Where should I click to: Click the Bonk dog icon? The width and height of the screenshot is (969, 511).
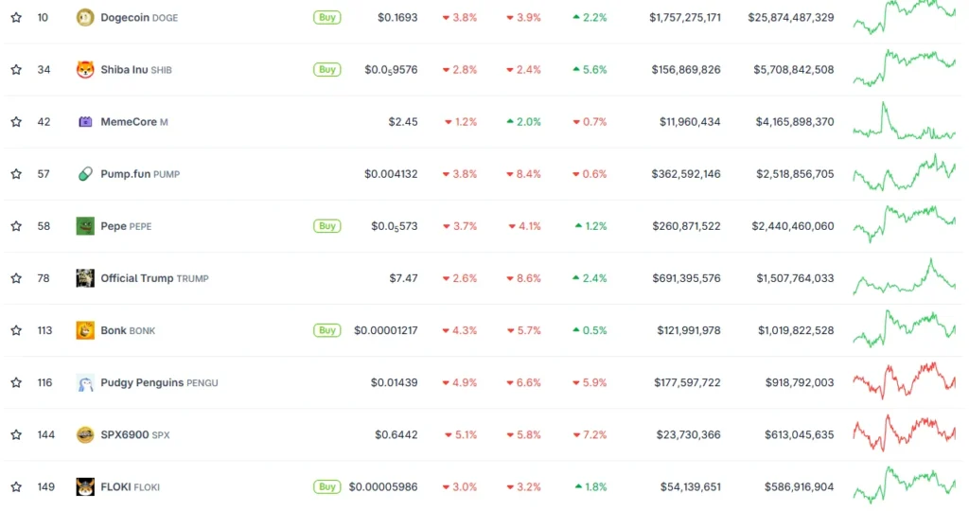(85, 330)
